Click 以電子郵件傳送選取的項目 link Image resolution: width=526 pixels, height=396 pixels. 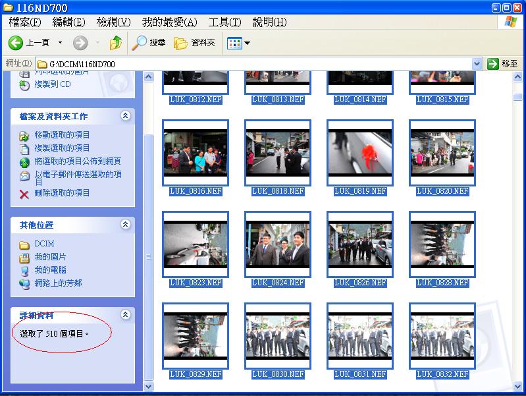(x=78, y=179)
